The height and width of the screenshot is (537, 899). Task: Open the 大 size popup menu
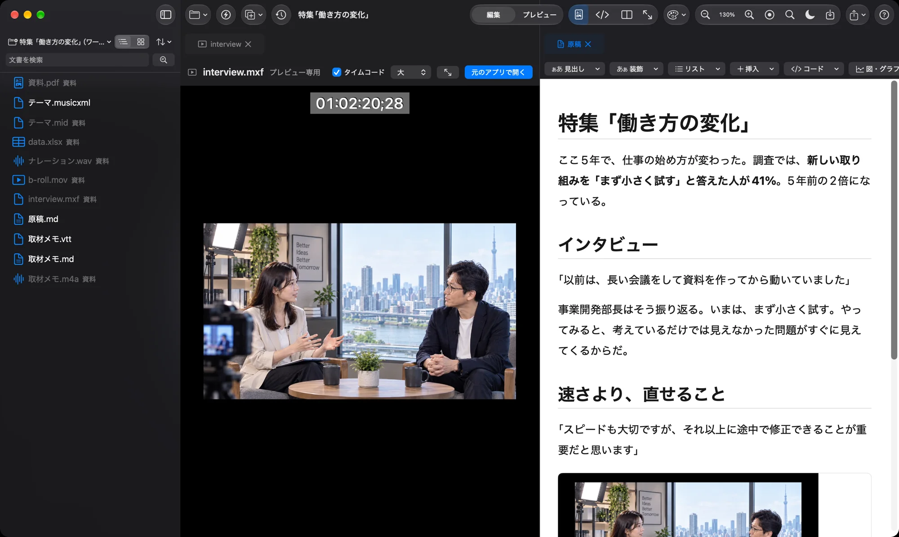pyautogui.click(x=411, y=72)
